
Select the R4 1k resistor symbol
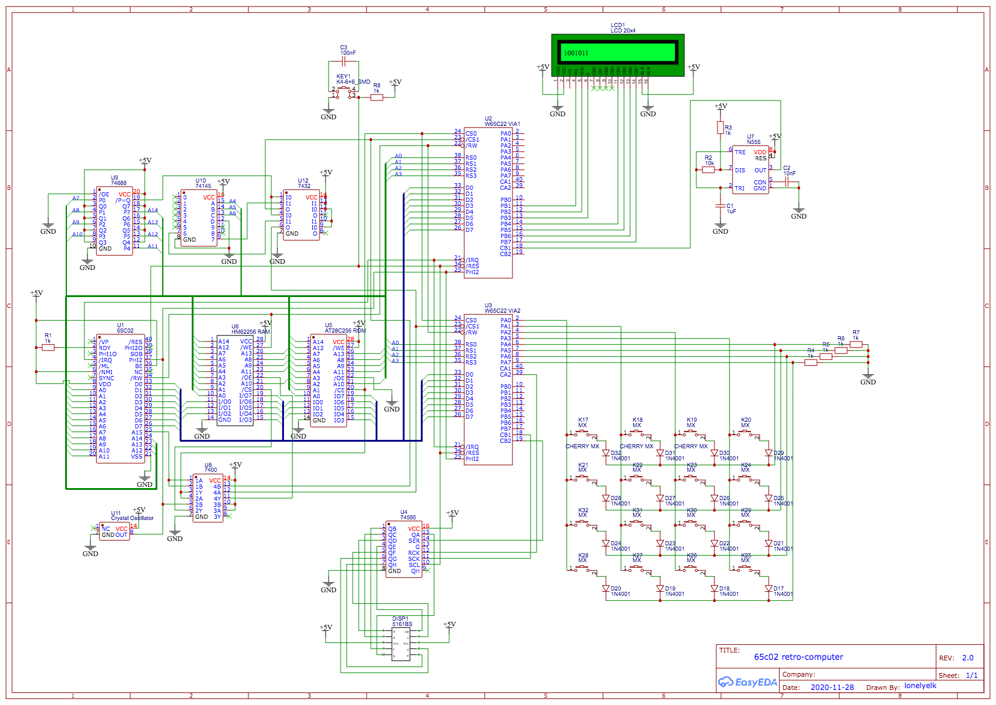click(811, 363)
